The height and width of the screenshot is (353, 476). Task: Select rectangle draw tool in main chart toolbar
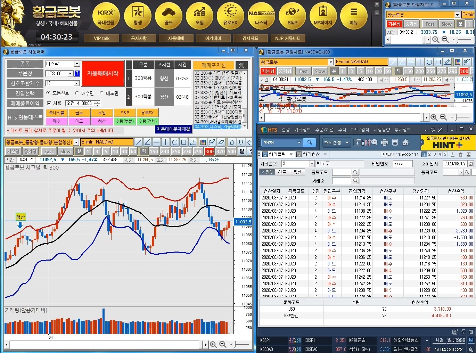pyautogui.click(x=183, y=142)
